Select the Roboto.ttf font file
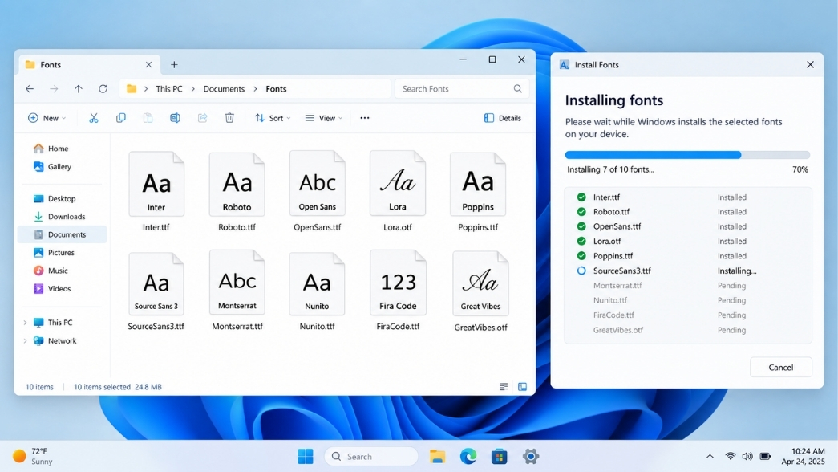Screen dimensions: 838x472 (x=237, y=192)
